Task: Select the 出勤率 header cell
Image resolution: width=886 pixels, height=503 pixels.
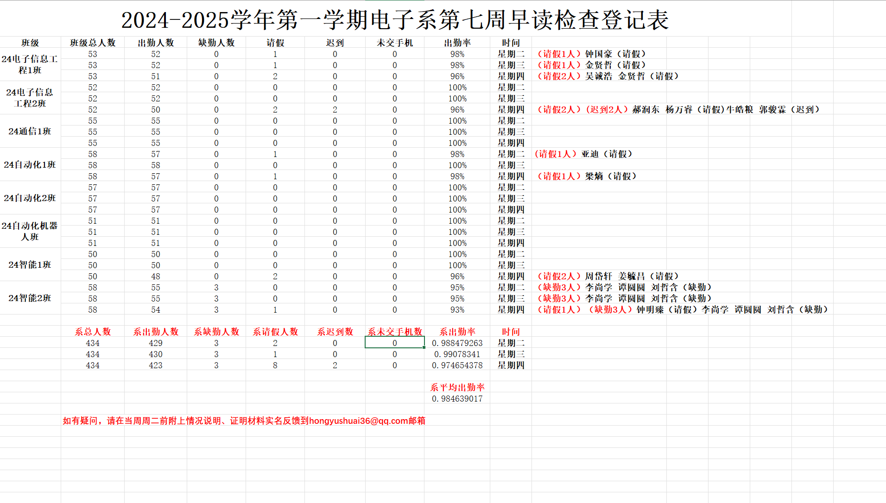Action: [x=457, y=43]
